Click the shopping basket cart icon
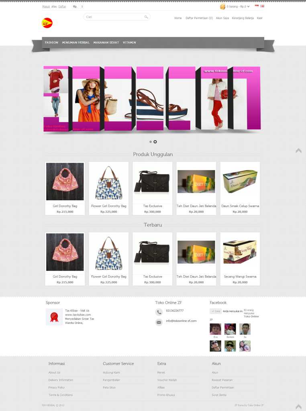 click(222, 6)
